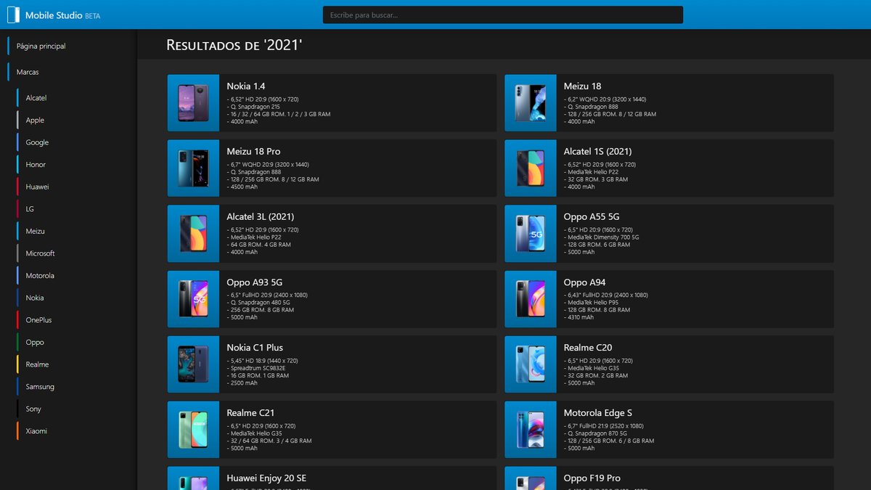The image size is (871, 490).
Task: Open the Huawei Enjoy 20 SE title
Action: (266, 478)
